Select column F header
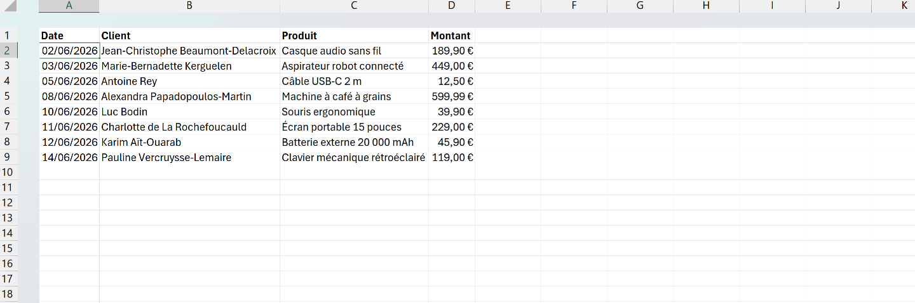 574,6
